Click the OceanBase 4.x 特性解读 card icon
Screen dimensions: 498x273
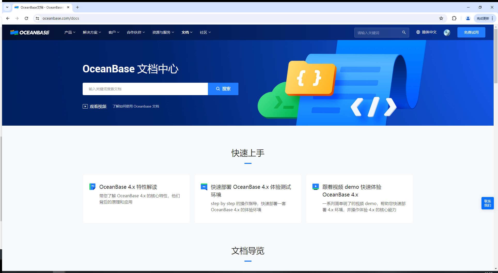(92, 187)
